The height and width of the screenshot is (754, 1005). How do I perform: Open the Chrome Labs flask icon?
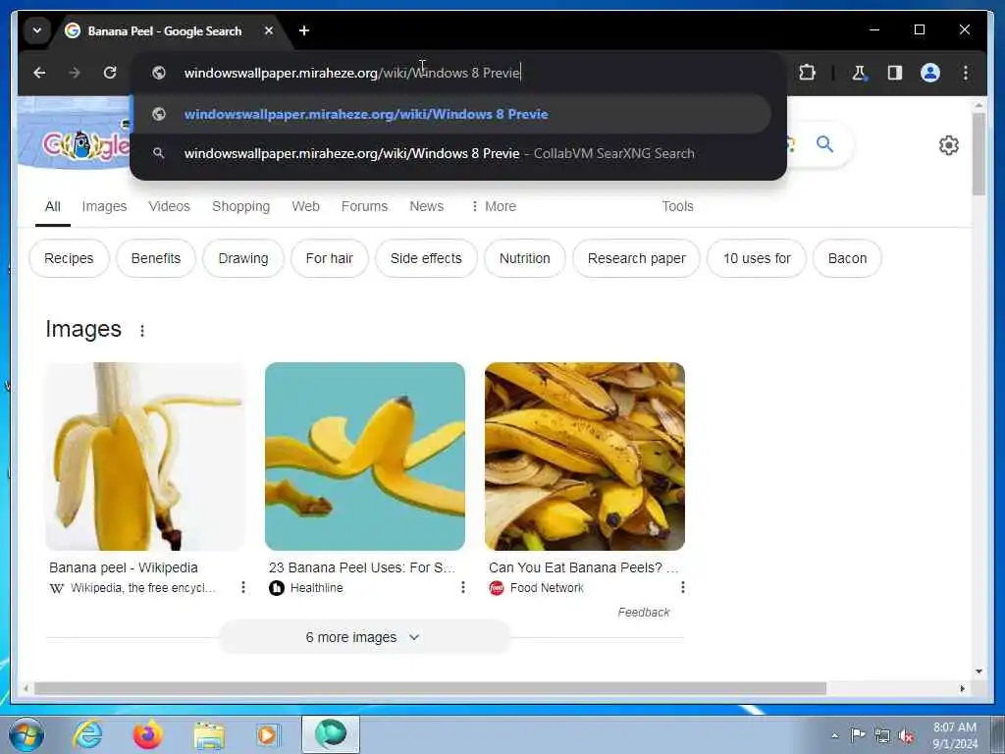click(859, 73)
